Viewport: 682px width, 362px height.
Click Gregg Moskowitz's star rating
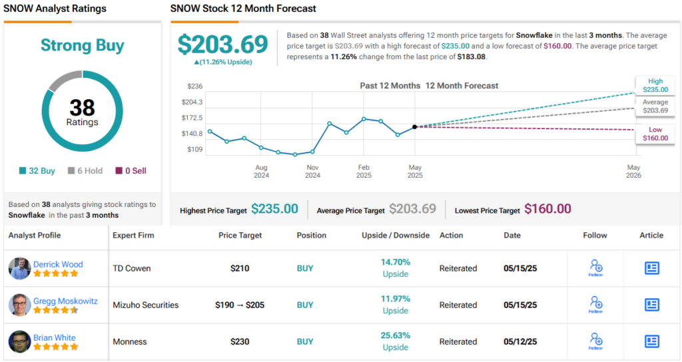pos(56,310)
